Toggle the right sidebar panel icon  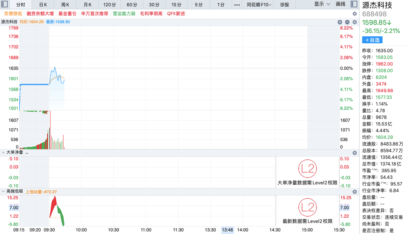(354, 4)
